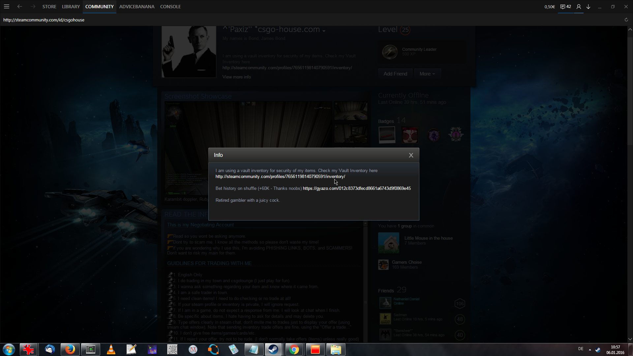Open the gyazo bet history link
633x356 pixels.
point(357,189)
